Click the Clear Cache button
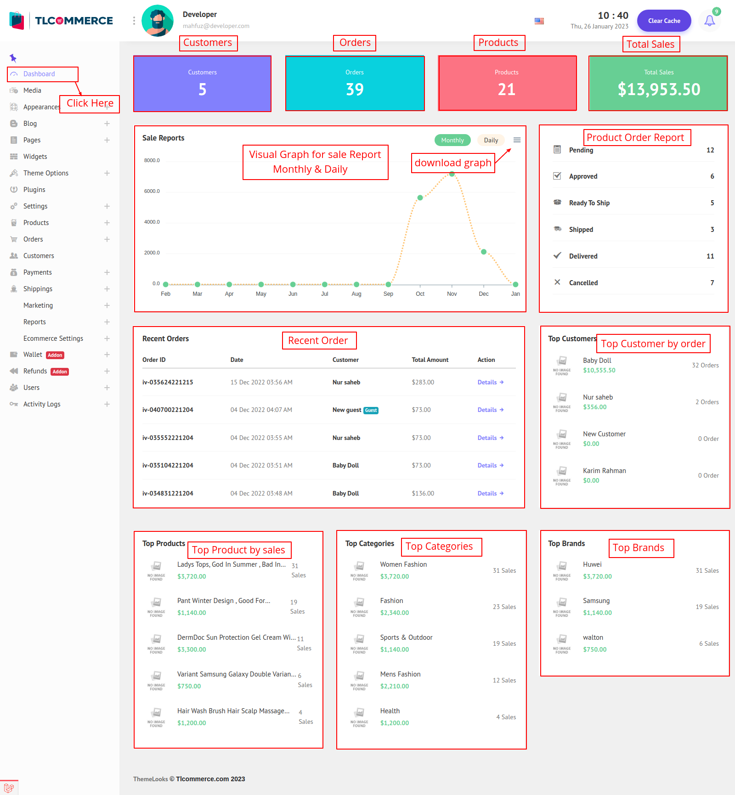 tap(664, 21)
